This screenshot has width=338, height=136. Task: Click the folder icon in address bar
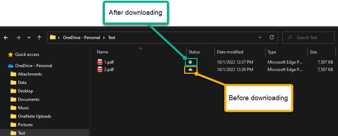coord(53,38)
